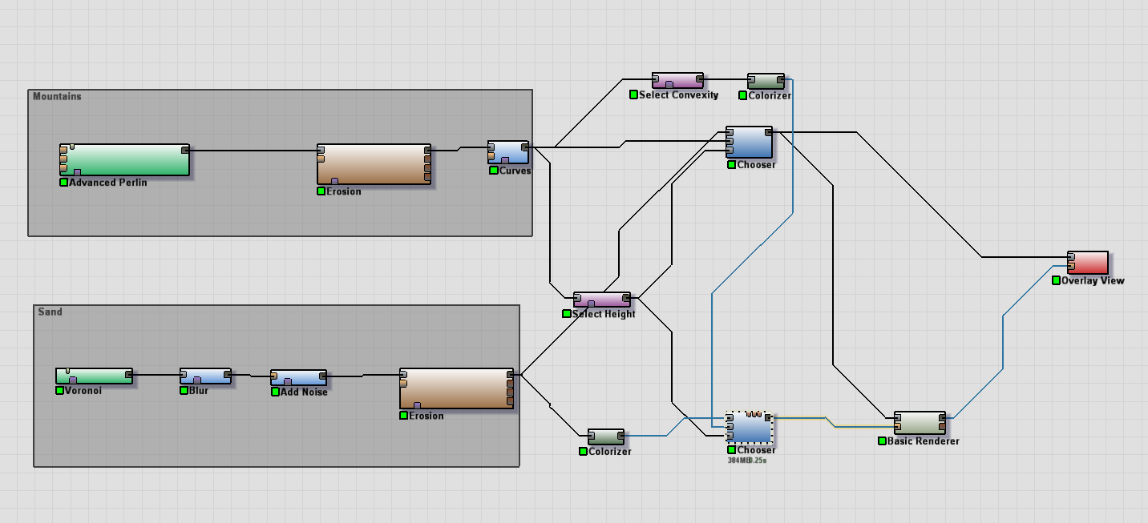This screenshot has width=1148, height=523.
Task: Click the Add Noise label text
Action: click(x=304, y=392)
